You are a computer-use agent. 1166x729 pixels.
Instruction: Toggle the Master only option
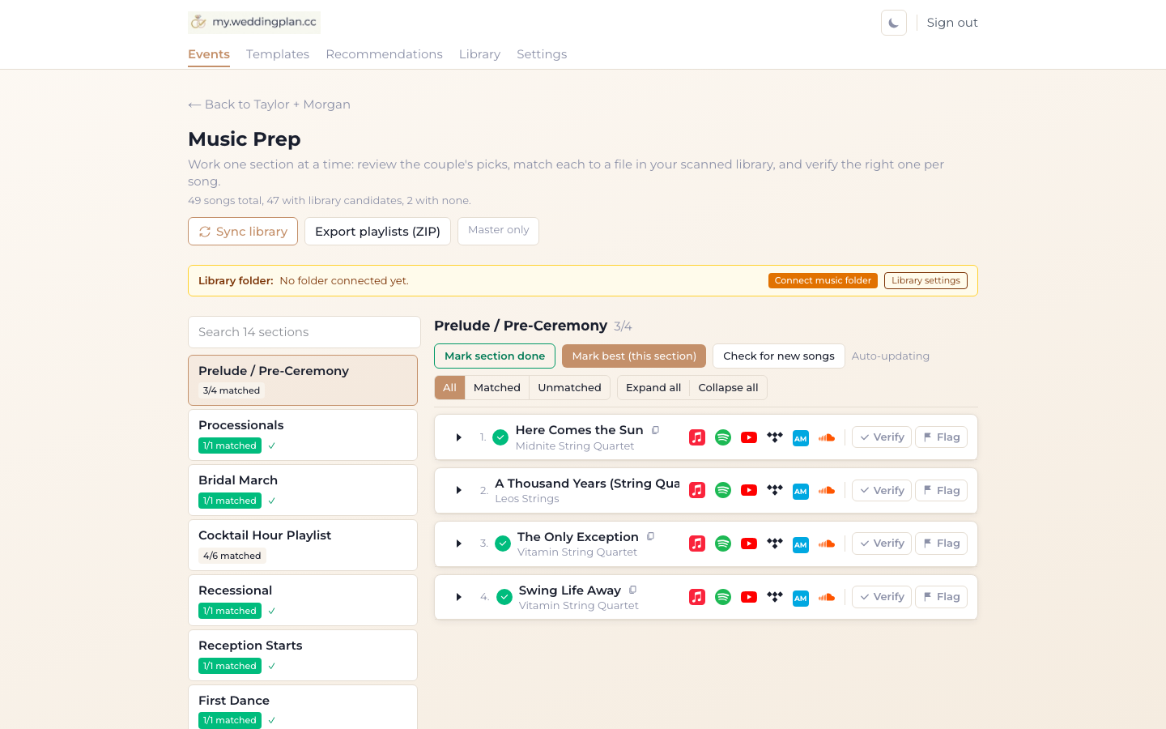498,231
